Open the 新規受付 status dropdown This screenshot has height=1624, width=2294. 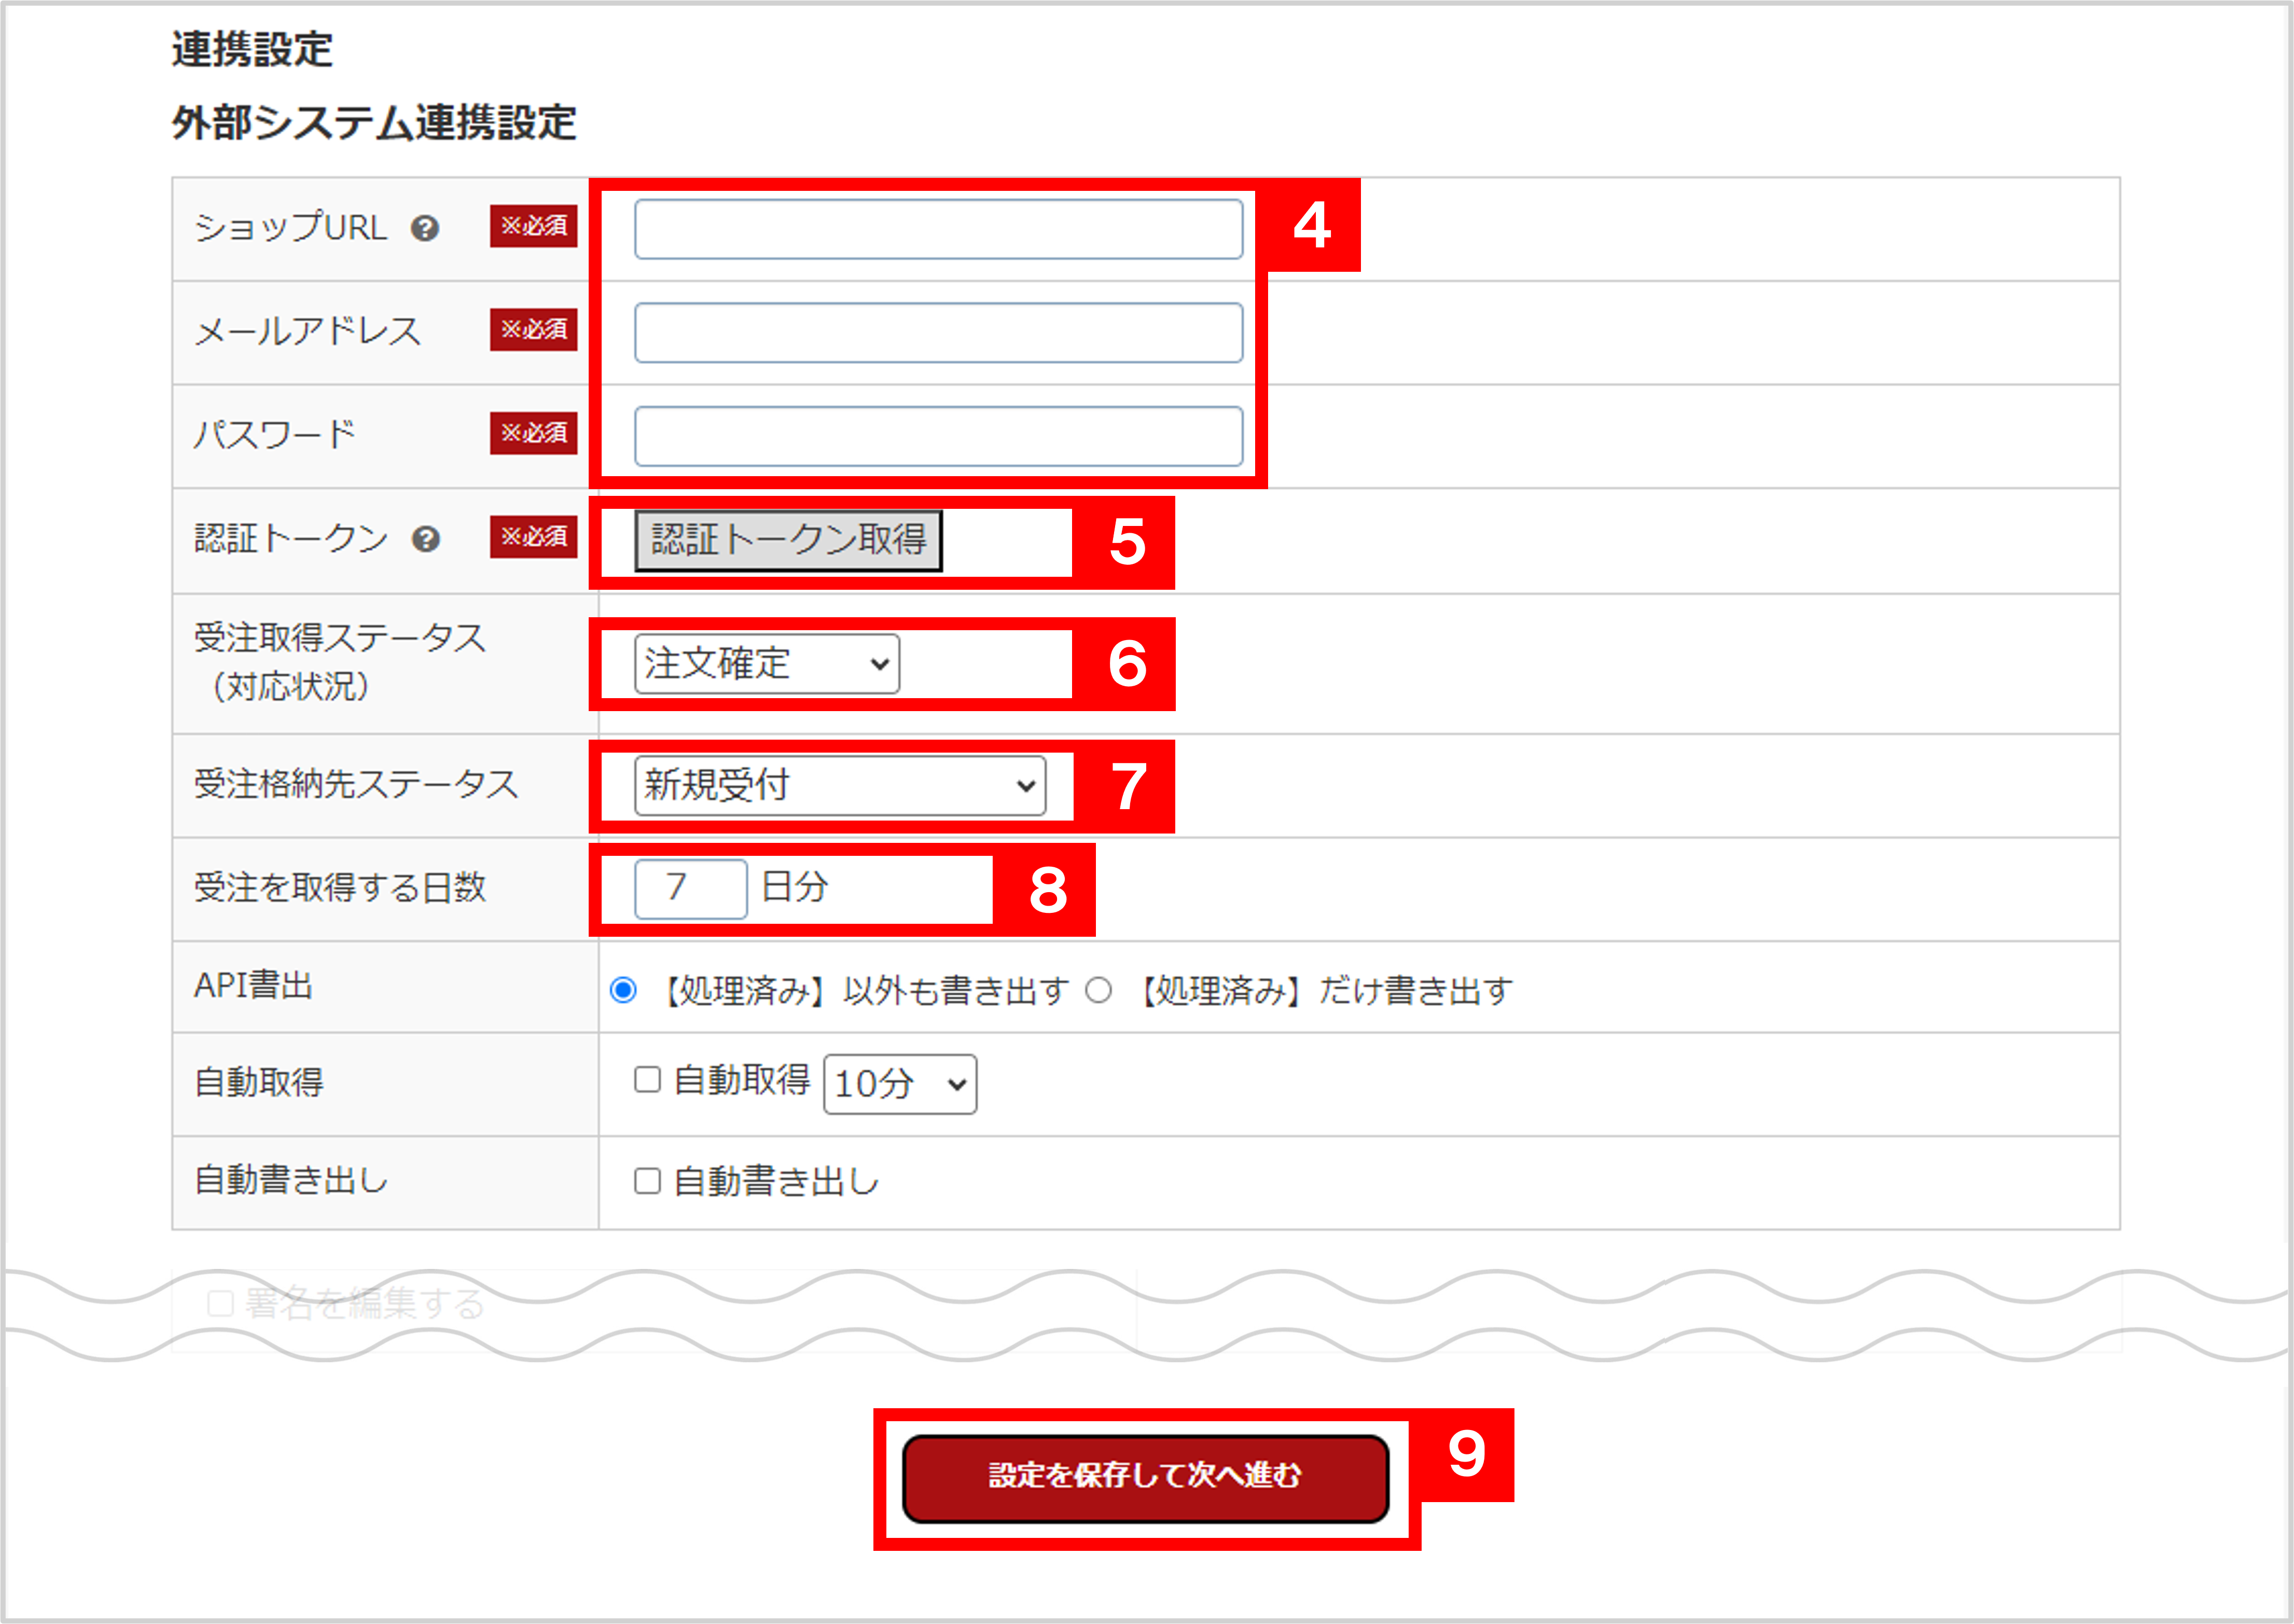click(840, 786)
